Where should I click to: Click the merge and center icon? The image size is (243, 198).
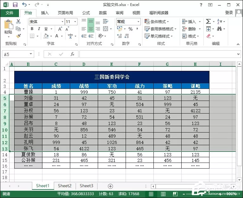coord(106,29)
